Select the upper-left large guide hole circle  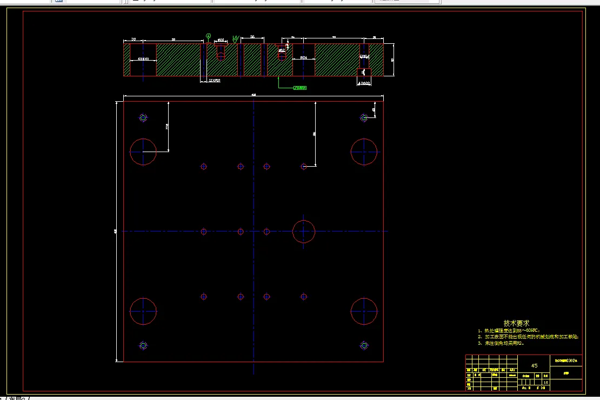click(x=143, y=152)
